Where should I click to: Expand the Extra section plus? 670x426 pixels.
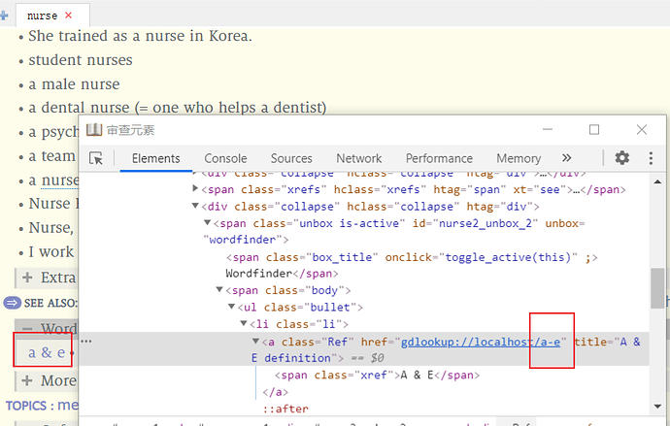point(27,278)
